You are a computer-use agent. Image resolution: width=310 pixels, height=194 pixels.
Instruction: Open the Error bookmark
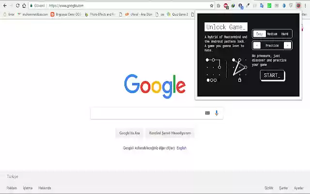point(9,14)
